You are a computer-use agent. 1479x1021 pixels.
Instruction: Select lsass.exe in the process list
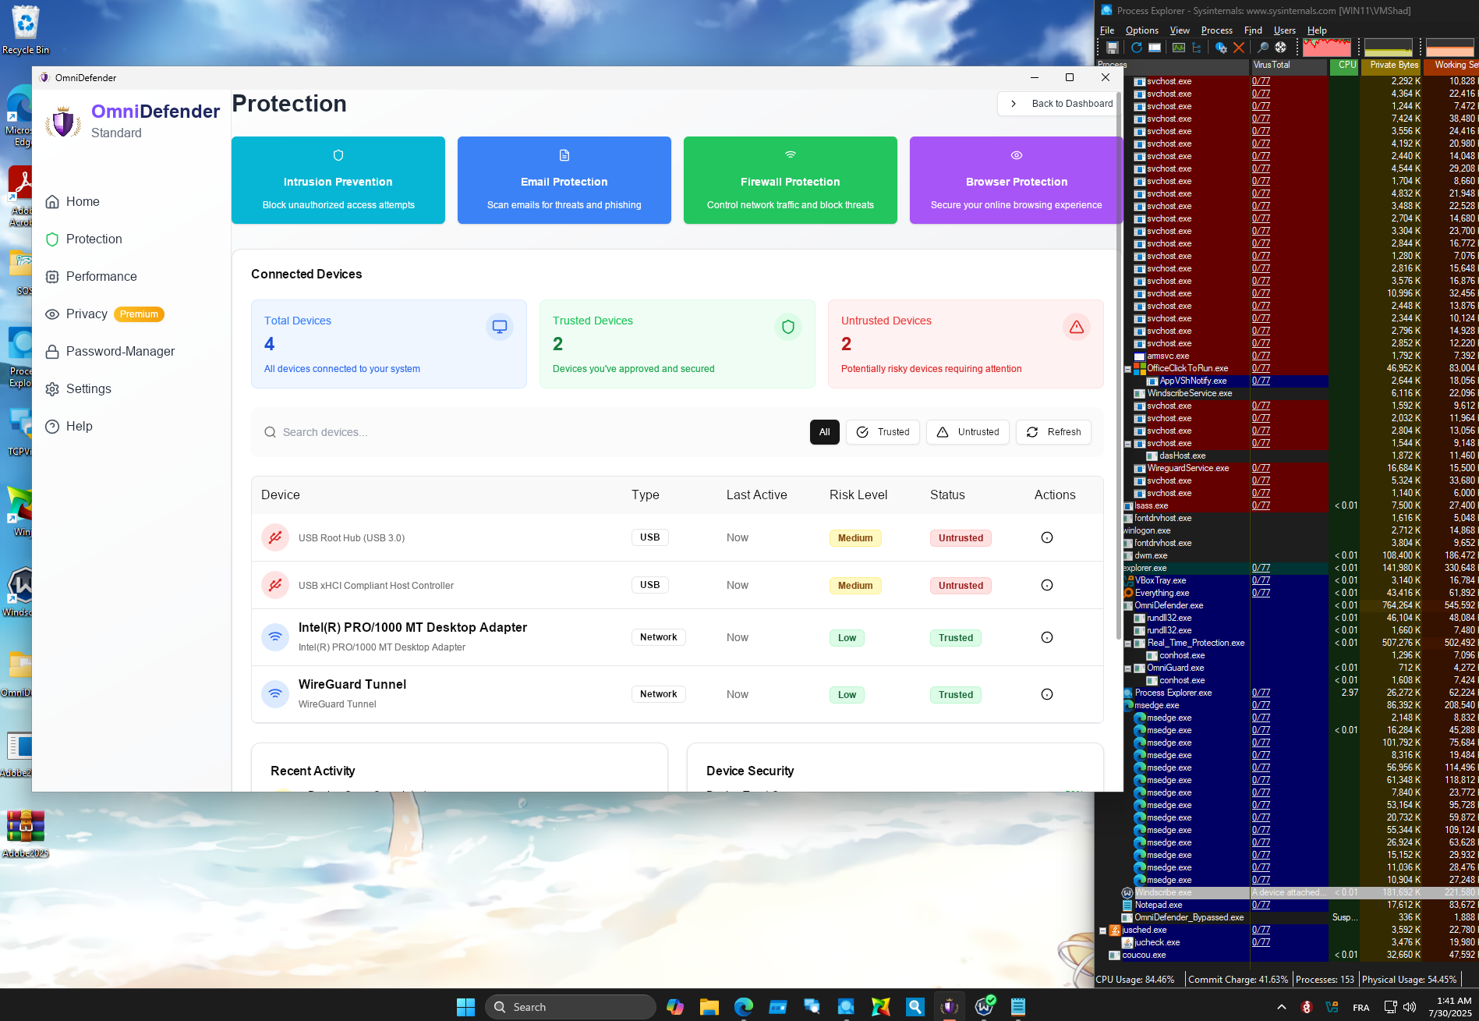pos(1151,505)
